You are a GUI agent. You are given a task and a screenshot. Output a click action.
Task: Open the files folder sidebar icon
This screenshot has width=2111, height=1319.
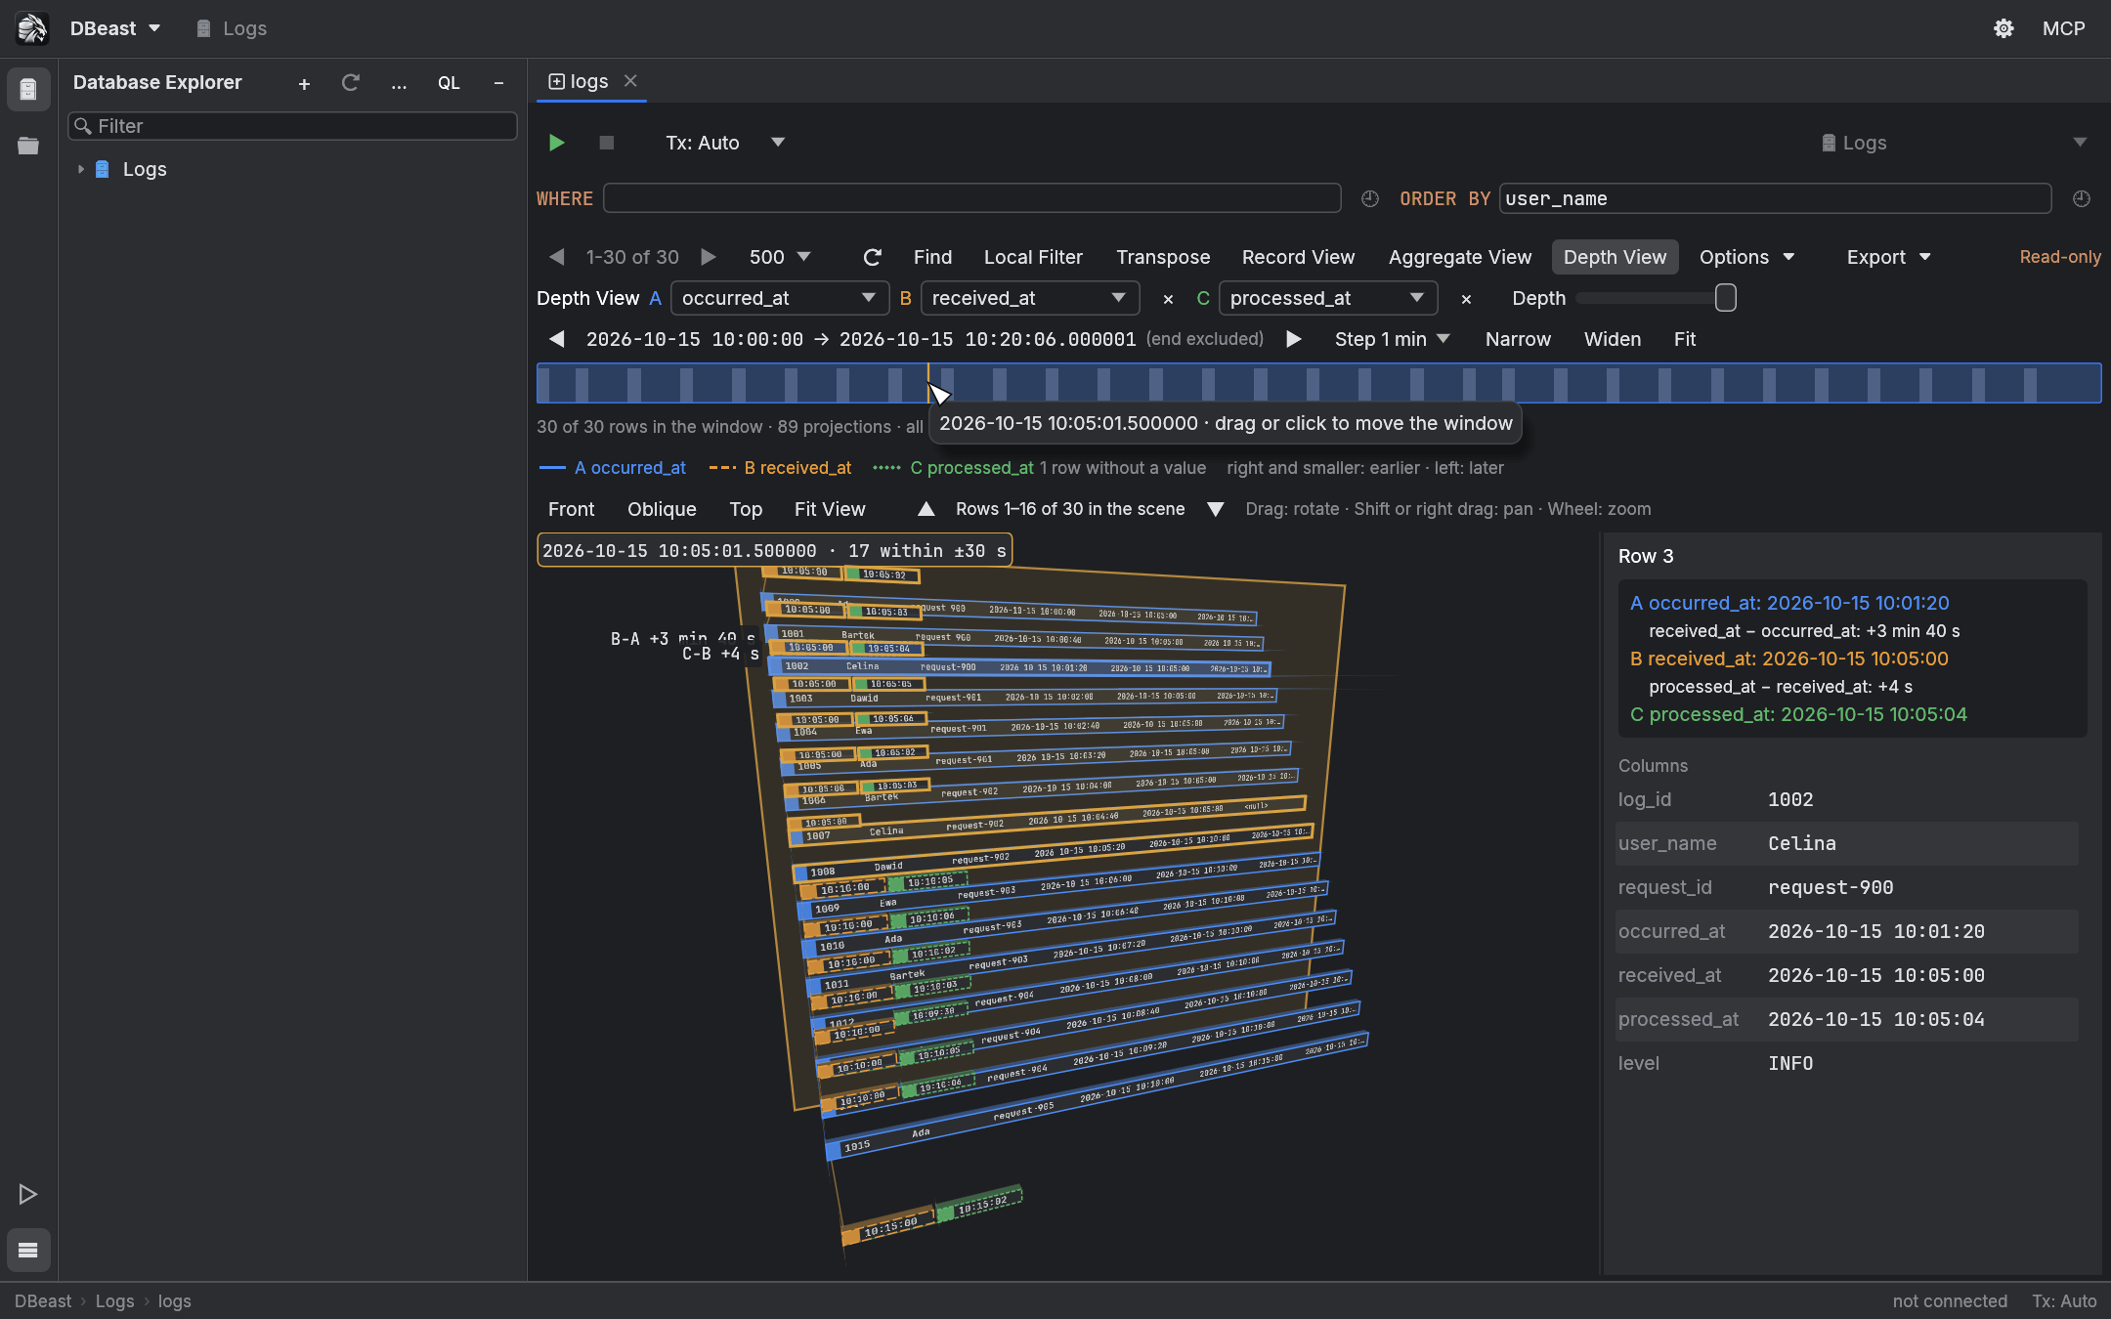(28, 146)
